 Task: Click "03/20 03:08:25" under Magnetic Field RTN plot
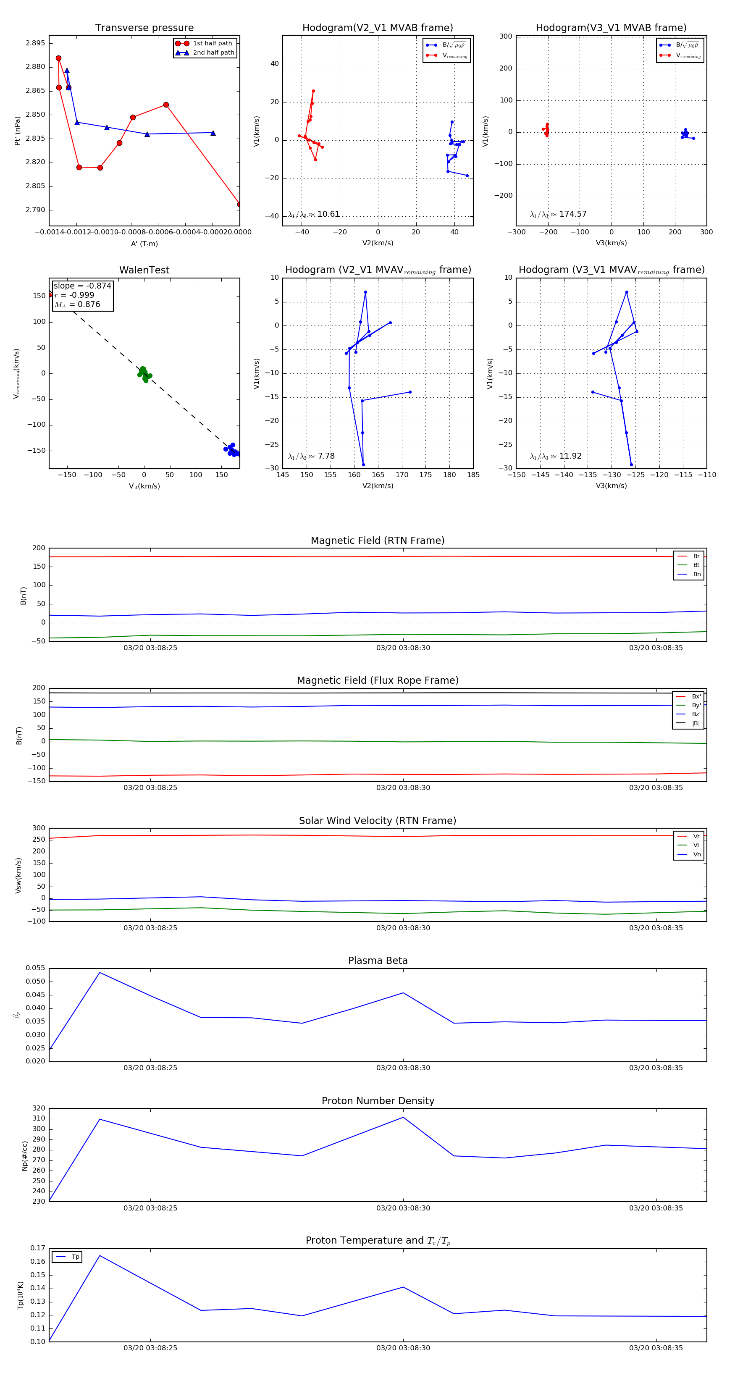click(150, 648)
